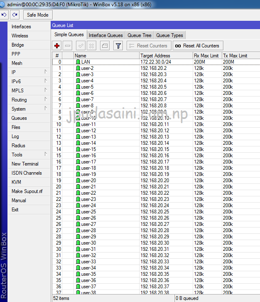The width and height of the screenshot is (260, 302).
Task: Click the Disable cross icon
Action: 91,46
